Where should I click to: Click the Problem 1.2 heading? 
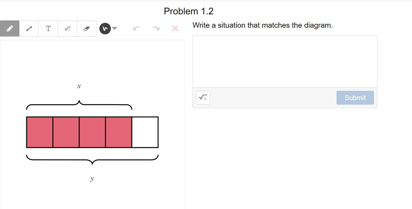189,11
